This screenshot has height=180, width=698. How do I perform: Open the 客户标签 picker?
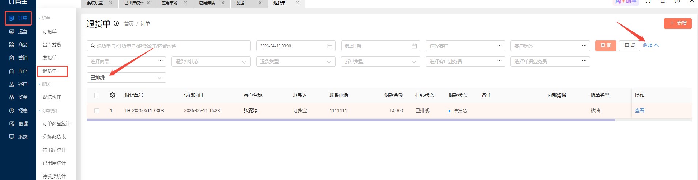click(x=550, y=46)
